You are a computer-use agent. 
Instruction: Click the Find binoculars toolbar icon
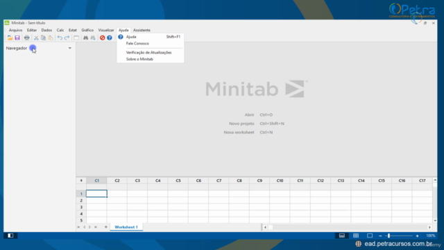click(x=85, y=37)
